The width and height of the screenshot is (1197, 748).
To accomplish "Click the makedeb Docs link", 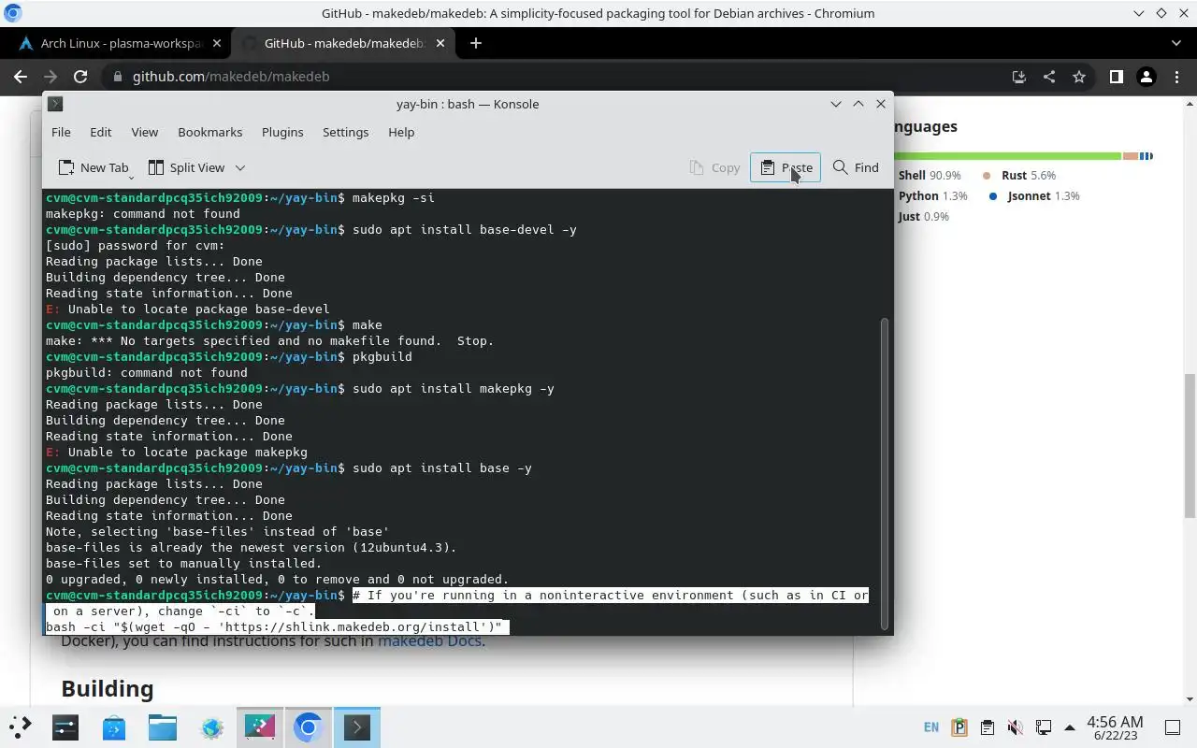I will pyautogui.click(x=430, y=641).
